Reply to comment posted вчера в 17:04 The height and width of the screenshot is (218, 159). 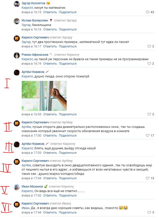click(50, 178)
